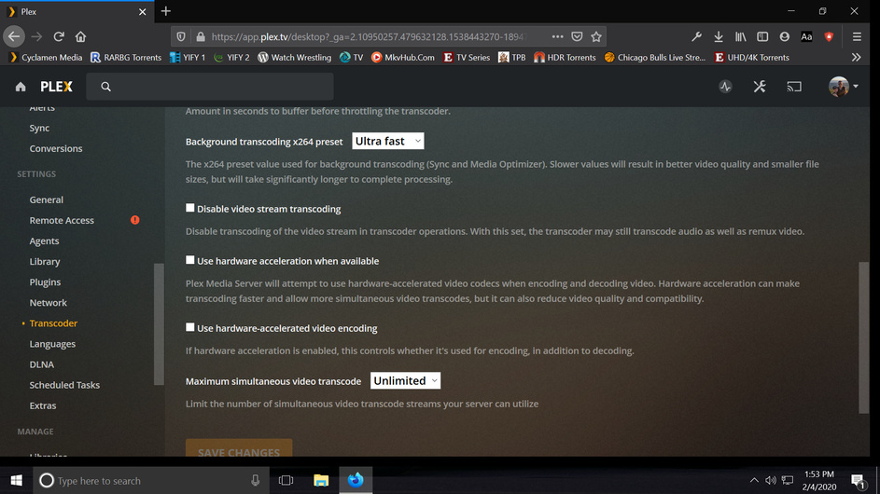880x494 pixels.
Task: Open MkvHub.Com bookmark
Action: (402, 57)
